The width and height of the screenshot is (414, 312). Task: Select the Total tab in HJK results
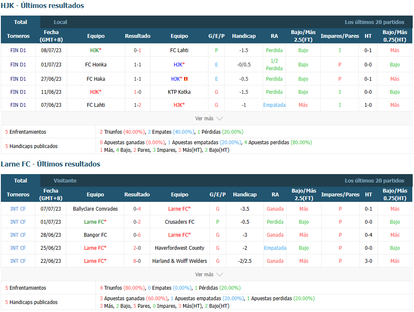tap(21, 22)
